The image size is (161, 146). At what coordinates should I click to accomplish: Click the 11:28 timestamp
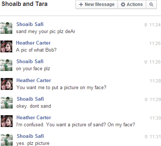coord(155,81)
